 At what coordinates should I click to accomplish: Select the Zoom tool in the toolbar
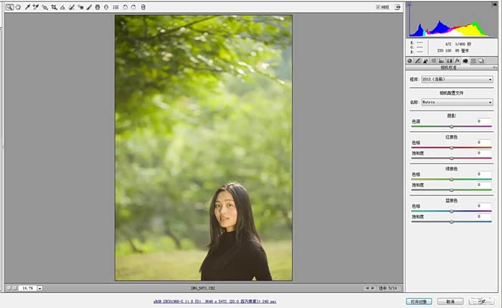(x=10, y=7)
